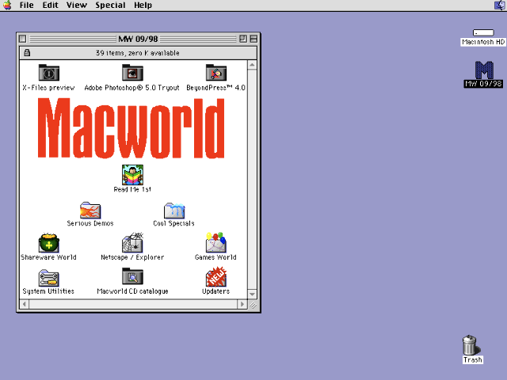Click the window resize grip corner

[x=253, y=304]
